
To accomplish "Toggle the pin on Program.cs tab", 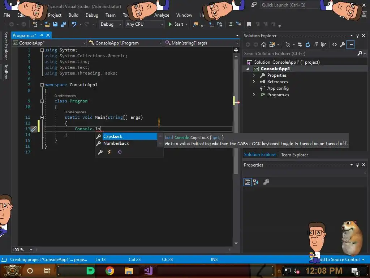I will (x=41, y=35).
